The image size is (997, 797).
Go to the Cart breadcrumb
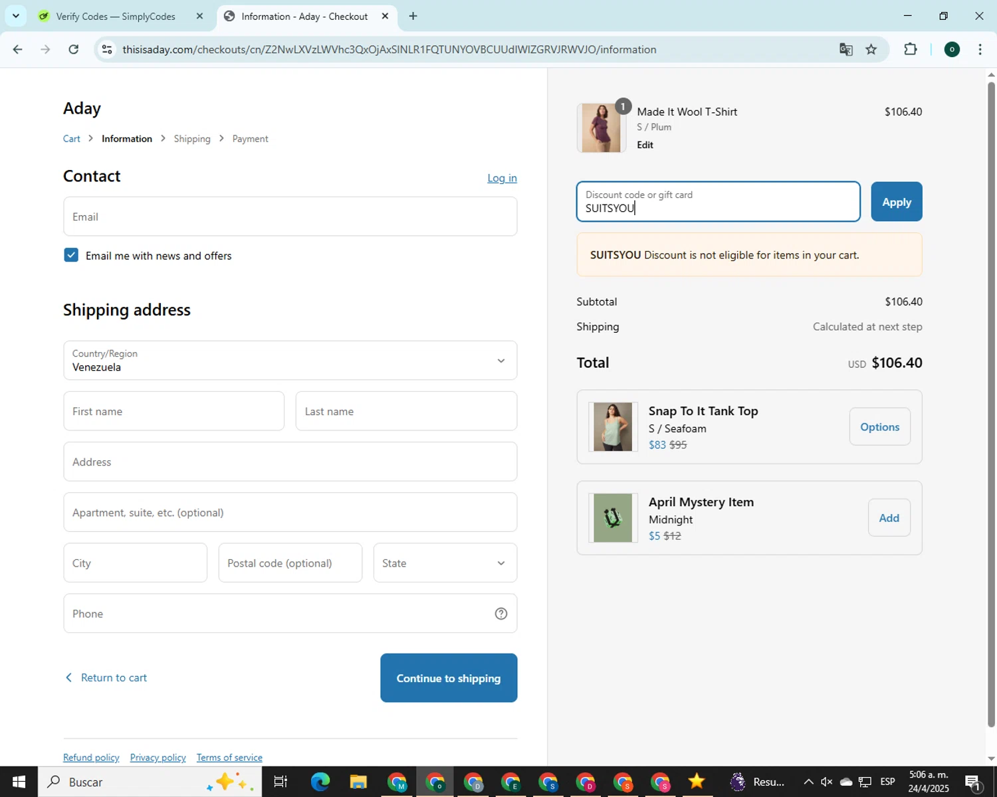coord(72,139)
